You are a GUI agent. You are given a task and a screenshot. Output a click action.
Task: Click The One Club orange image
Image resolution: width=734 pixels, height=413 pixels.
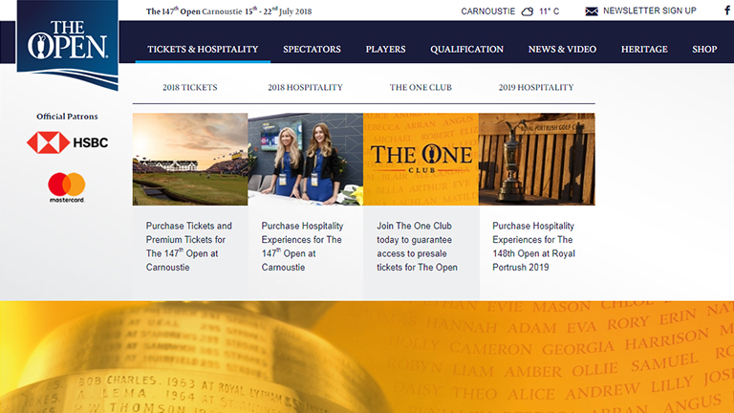(421, 159)
